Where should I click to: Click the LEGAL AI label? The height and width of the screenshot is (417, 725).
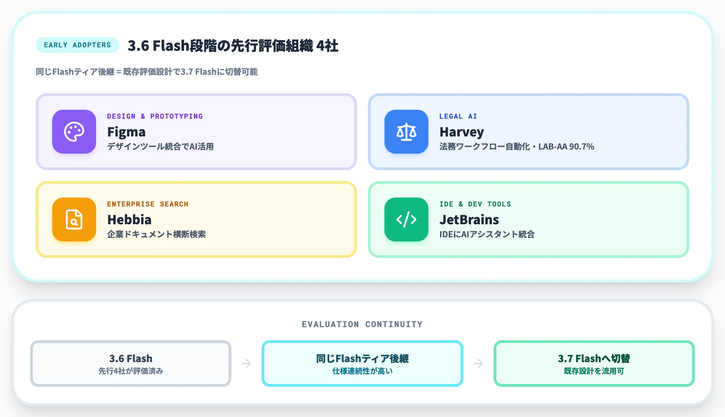458,116
